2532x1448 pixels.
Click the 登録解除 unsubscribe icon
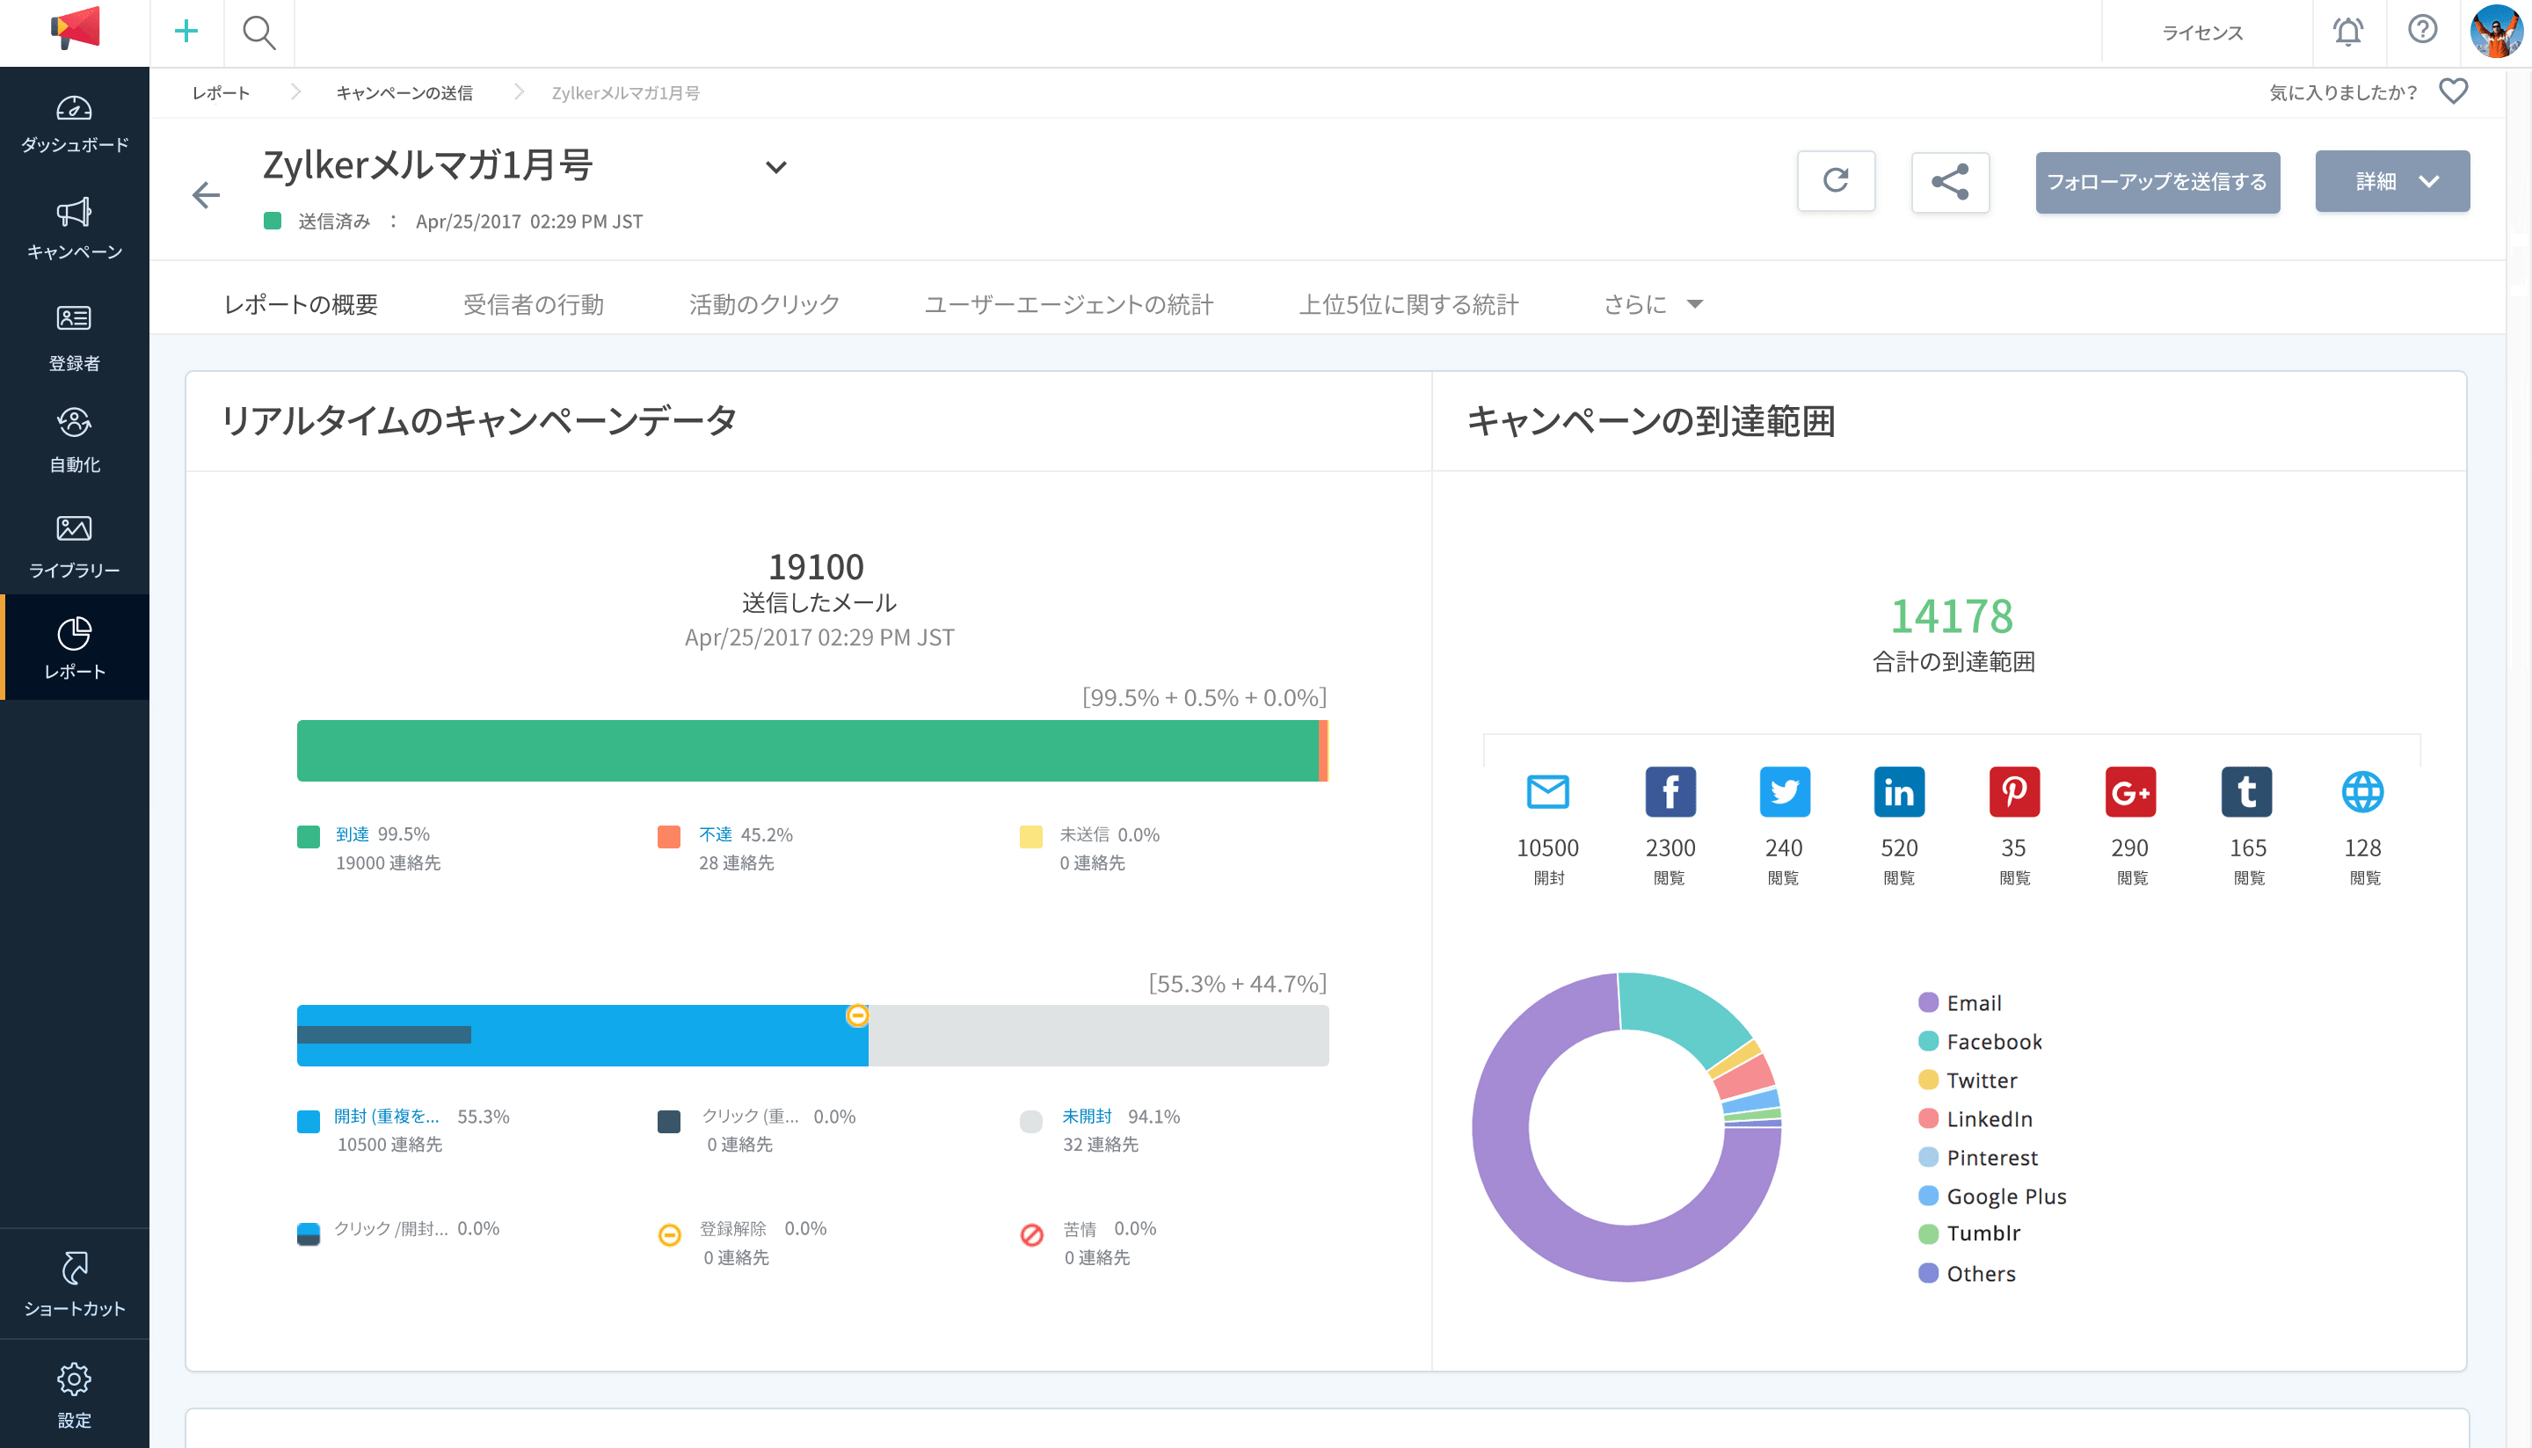click(x=669, y=1235)
